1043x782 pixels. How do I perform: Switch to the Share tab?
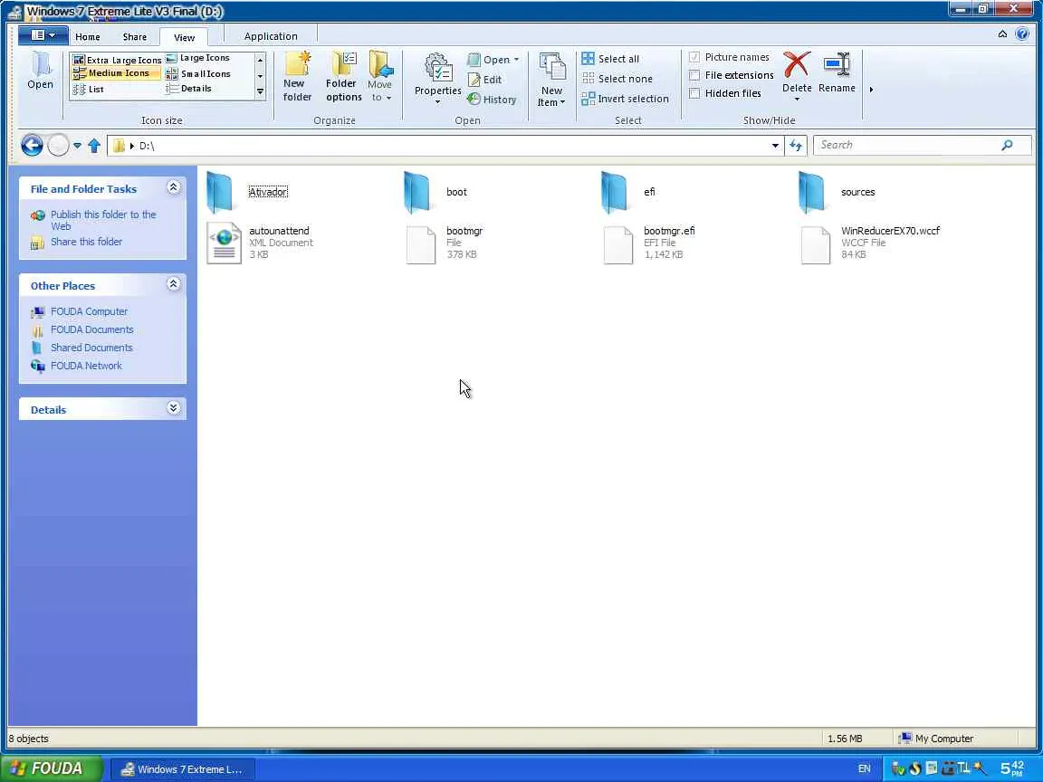coord(134,36)
